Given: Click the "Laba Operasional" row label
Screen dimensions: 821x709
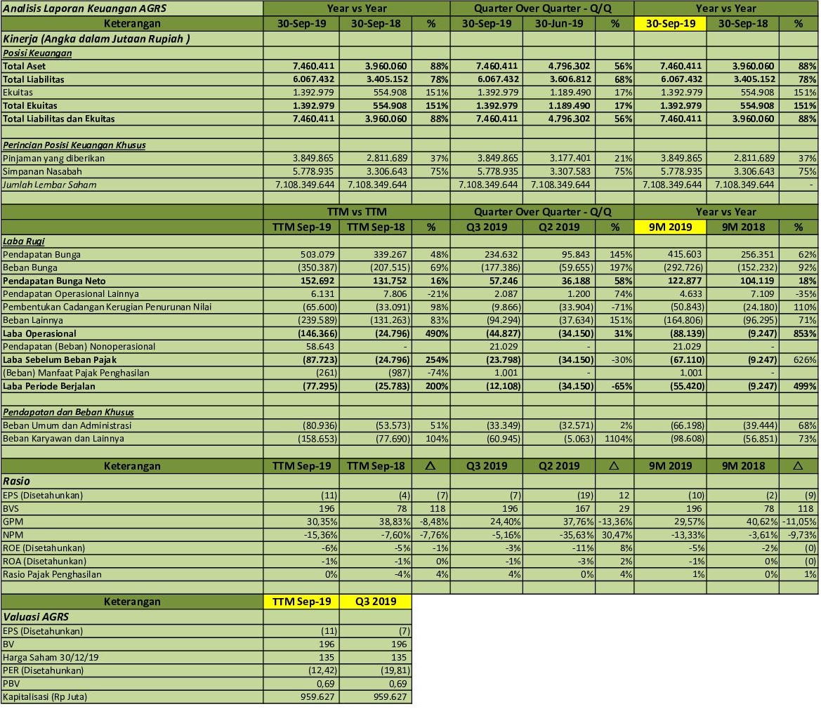Looking at the screenshot, I should click(x=39, y=334).
